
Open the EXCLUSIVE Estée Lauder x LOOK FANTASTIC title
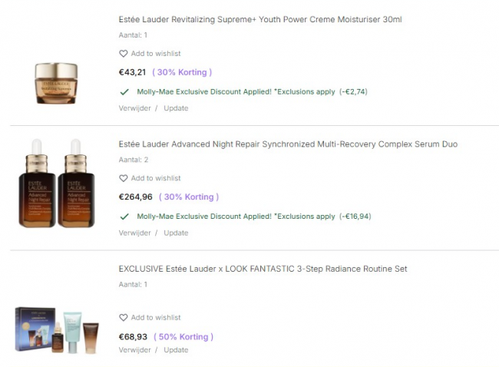263,269
